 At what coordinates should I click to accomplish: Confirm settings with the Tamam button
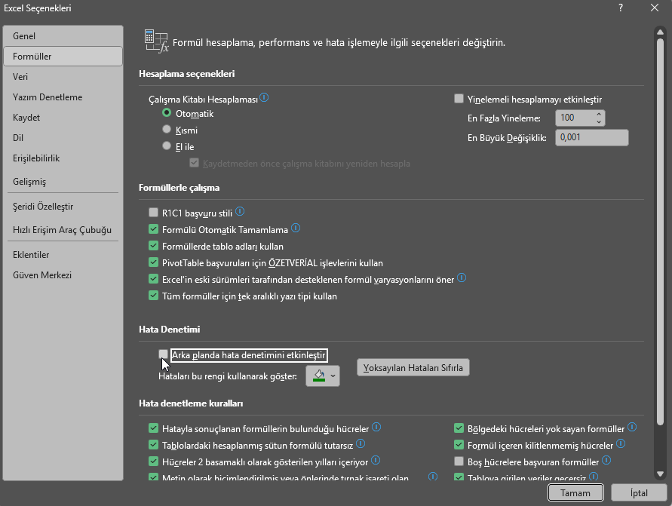[x=575, y=492]
